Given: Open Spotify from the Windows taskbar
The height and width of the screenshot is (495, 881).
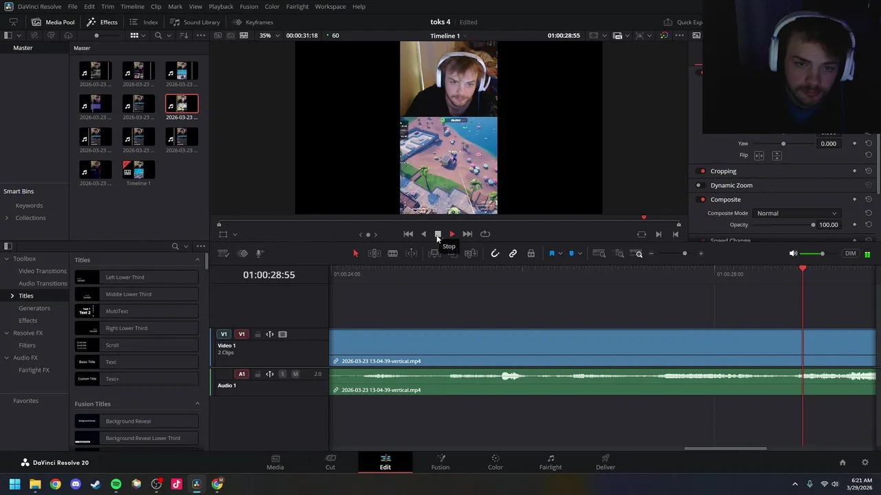Looking at the screenshot, I should [x=116, y=484].
